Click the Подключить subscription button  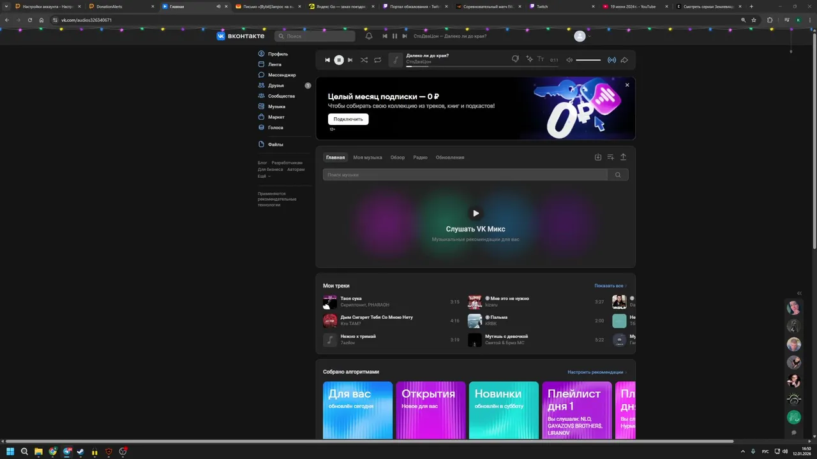(348, 119)
